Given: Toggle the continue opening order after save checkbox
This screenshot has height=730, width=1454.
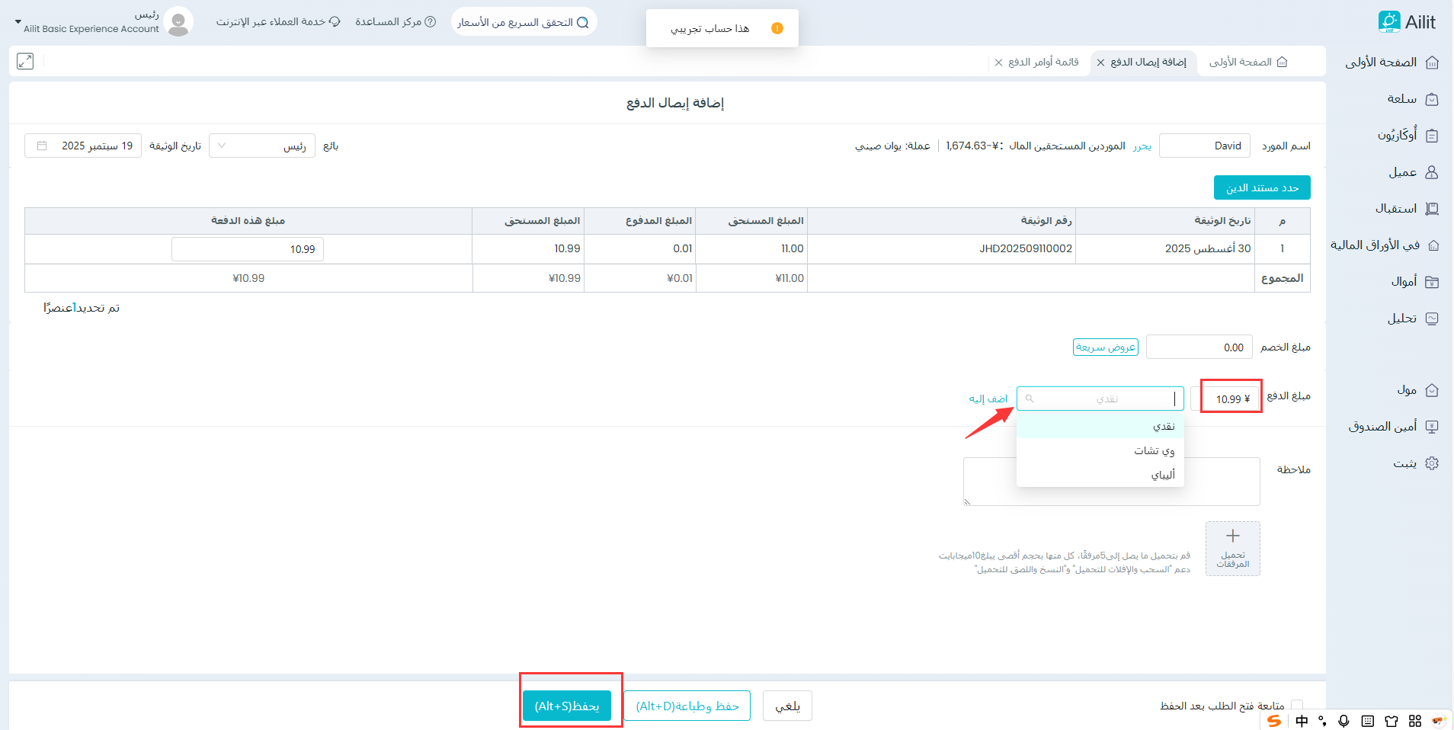Looking at the screenshot, I should (1296, 706).
